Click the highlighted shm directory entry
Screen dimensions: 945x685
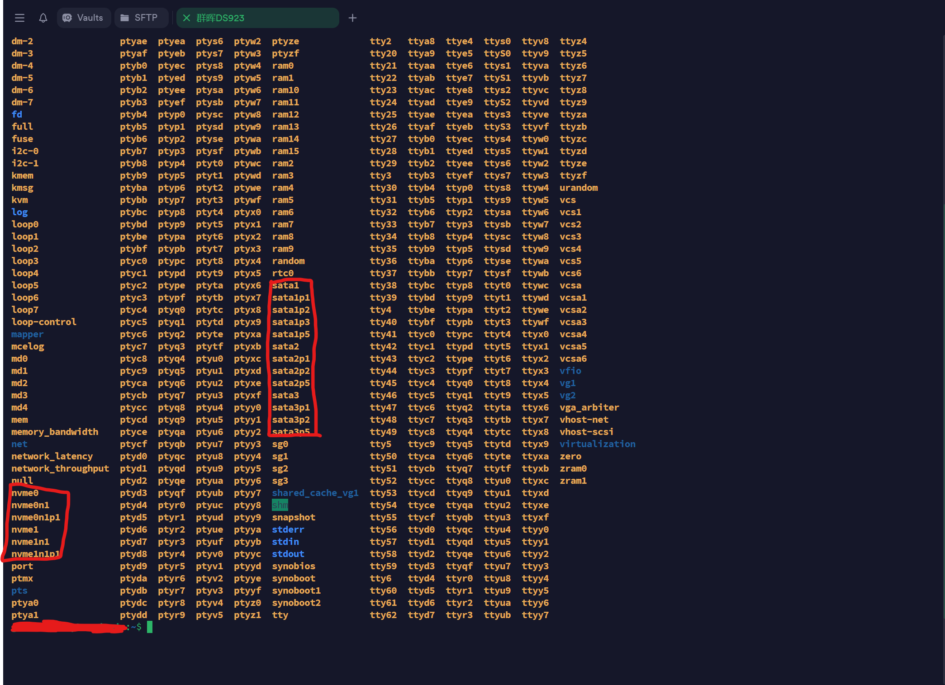[280, 505]
